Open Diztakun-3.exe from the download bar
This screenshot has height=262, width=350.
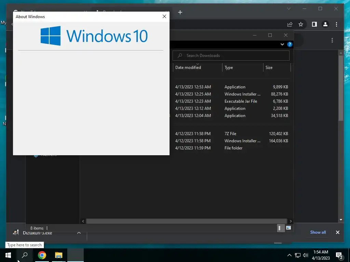point(37,233)
